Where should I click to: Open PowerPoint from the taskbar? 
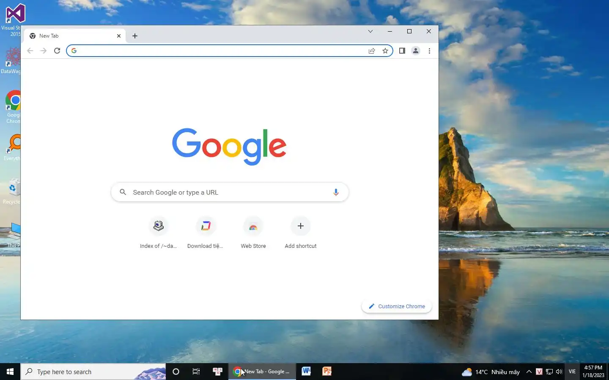click(327, 372)
